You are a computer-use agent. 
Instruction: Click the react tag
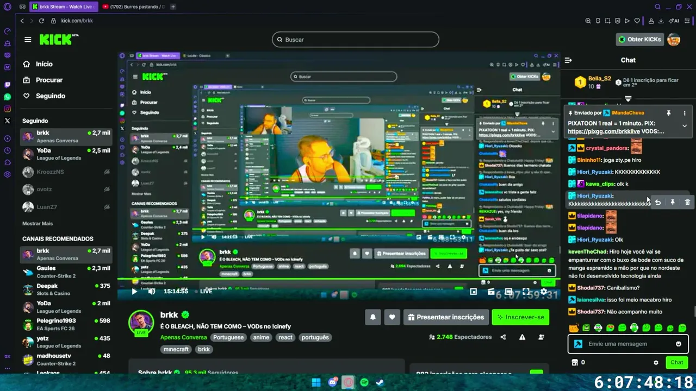point(285,337)
